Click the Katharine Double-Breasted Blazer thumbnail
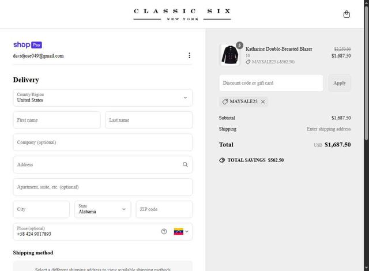This screenshot has width=369, height=271. click(229, 55)
